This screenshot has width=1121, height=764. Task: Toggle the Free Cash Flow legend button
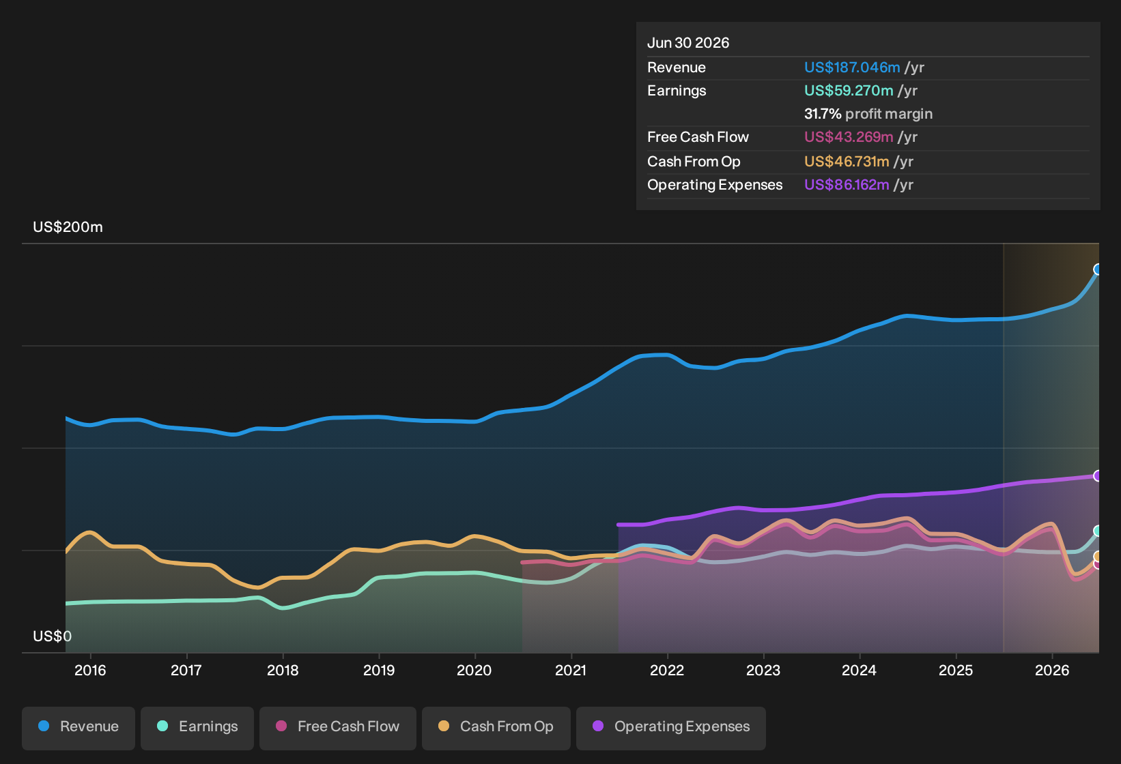coord(338,727)
